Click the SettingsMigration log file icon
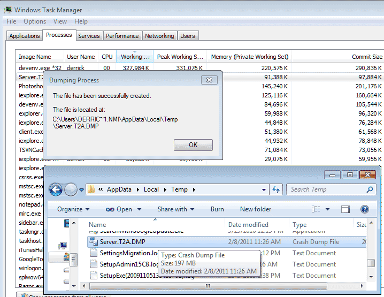The height and width of the screenshot is (297, 384). tap(94, 253)
